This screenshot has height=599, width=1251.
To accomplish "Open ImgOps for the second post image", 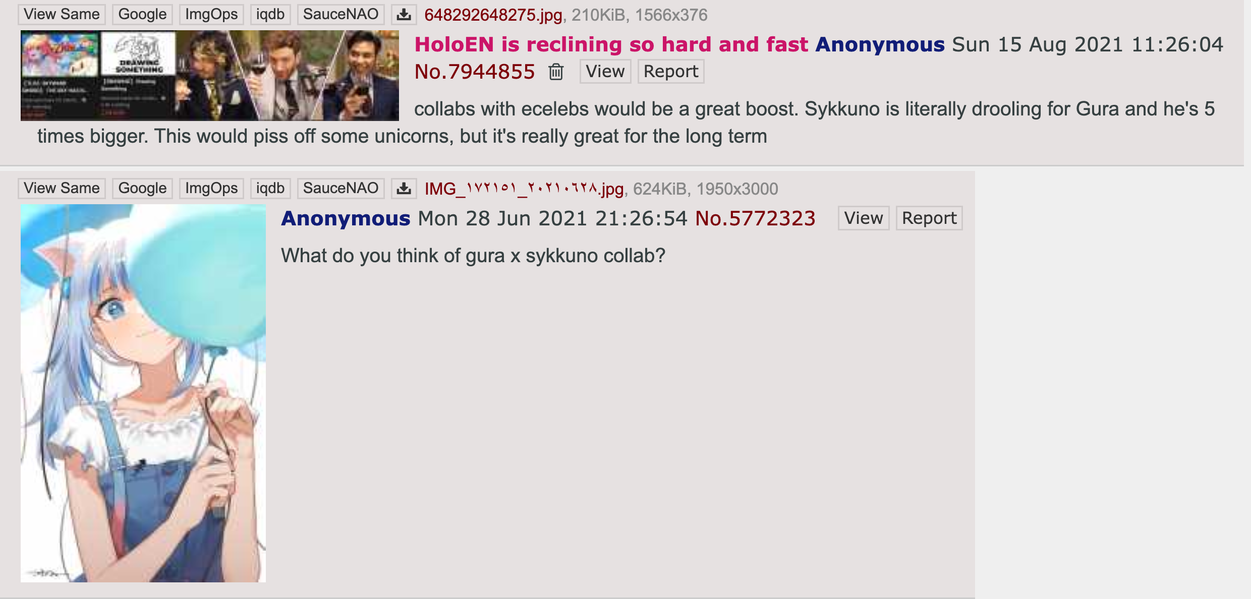I will tap(211, 189).
